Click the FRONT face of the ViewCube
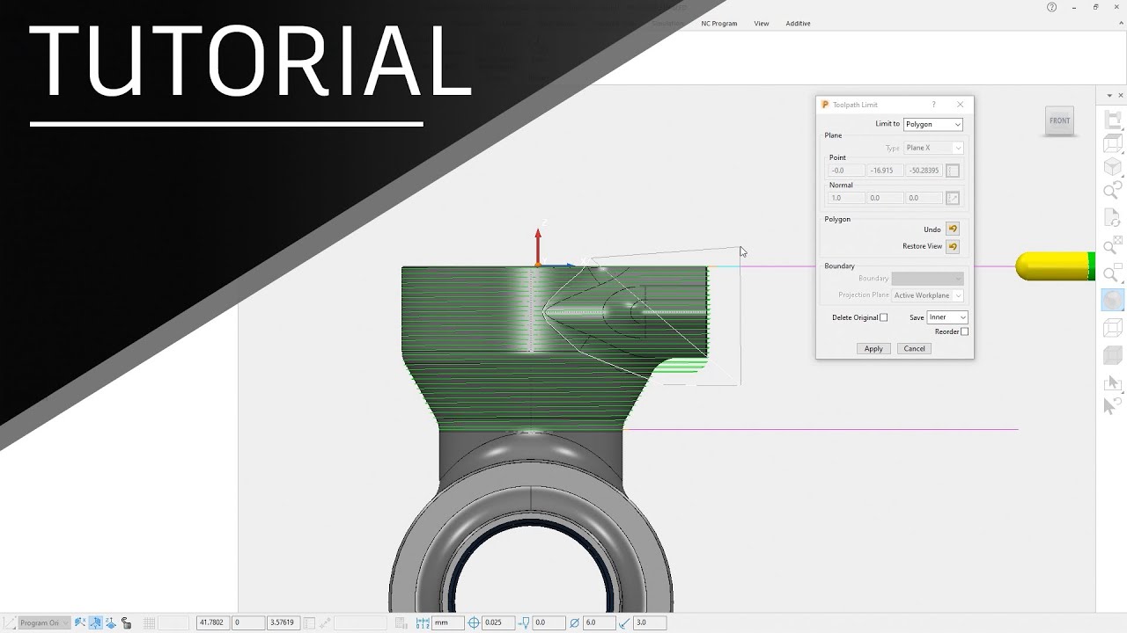The image size is (1127, 633). [1059, 120]
